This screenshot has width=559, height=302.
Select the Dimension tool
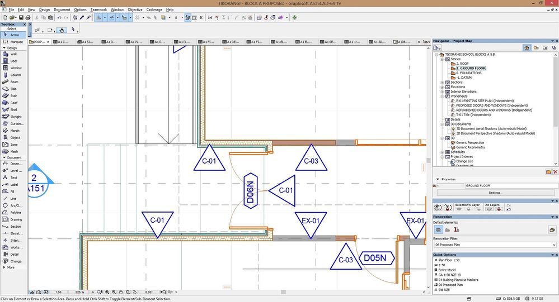coord(13,164)
